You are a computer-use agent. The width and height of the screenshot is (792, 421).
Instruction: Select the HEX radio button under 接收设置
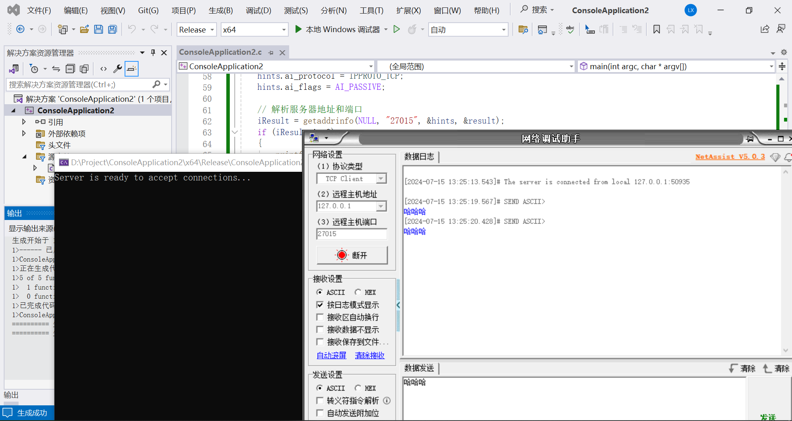358,292
